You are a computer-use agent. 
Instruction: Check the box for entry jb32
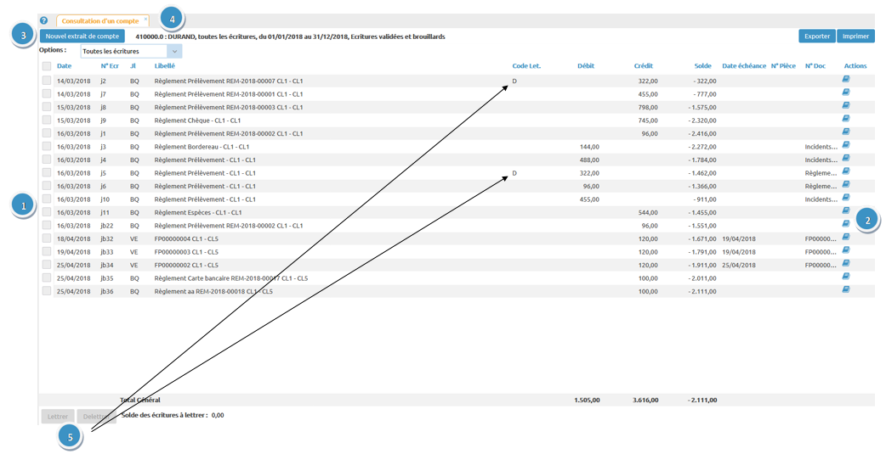coord(47,238)
